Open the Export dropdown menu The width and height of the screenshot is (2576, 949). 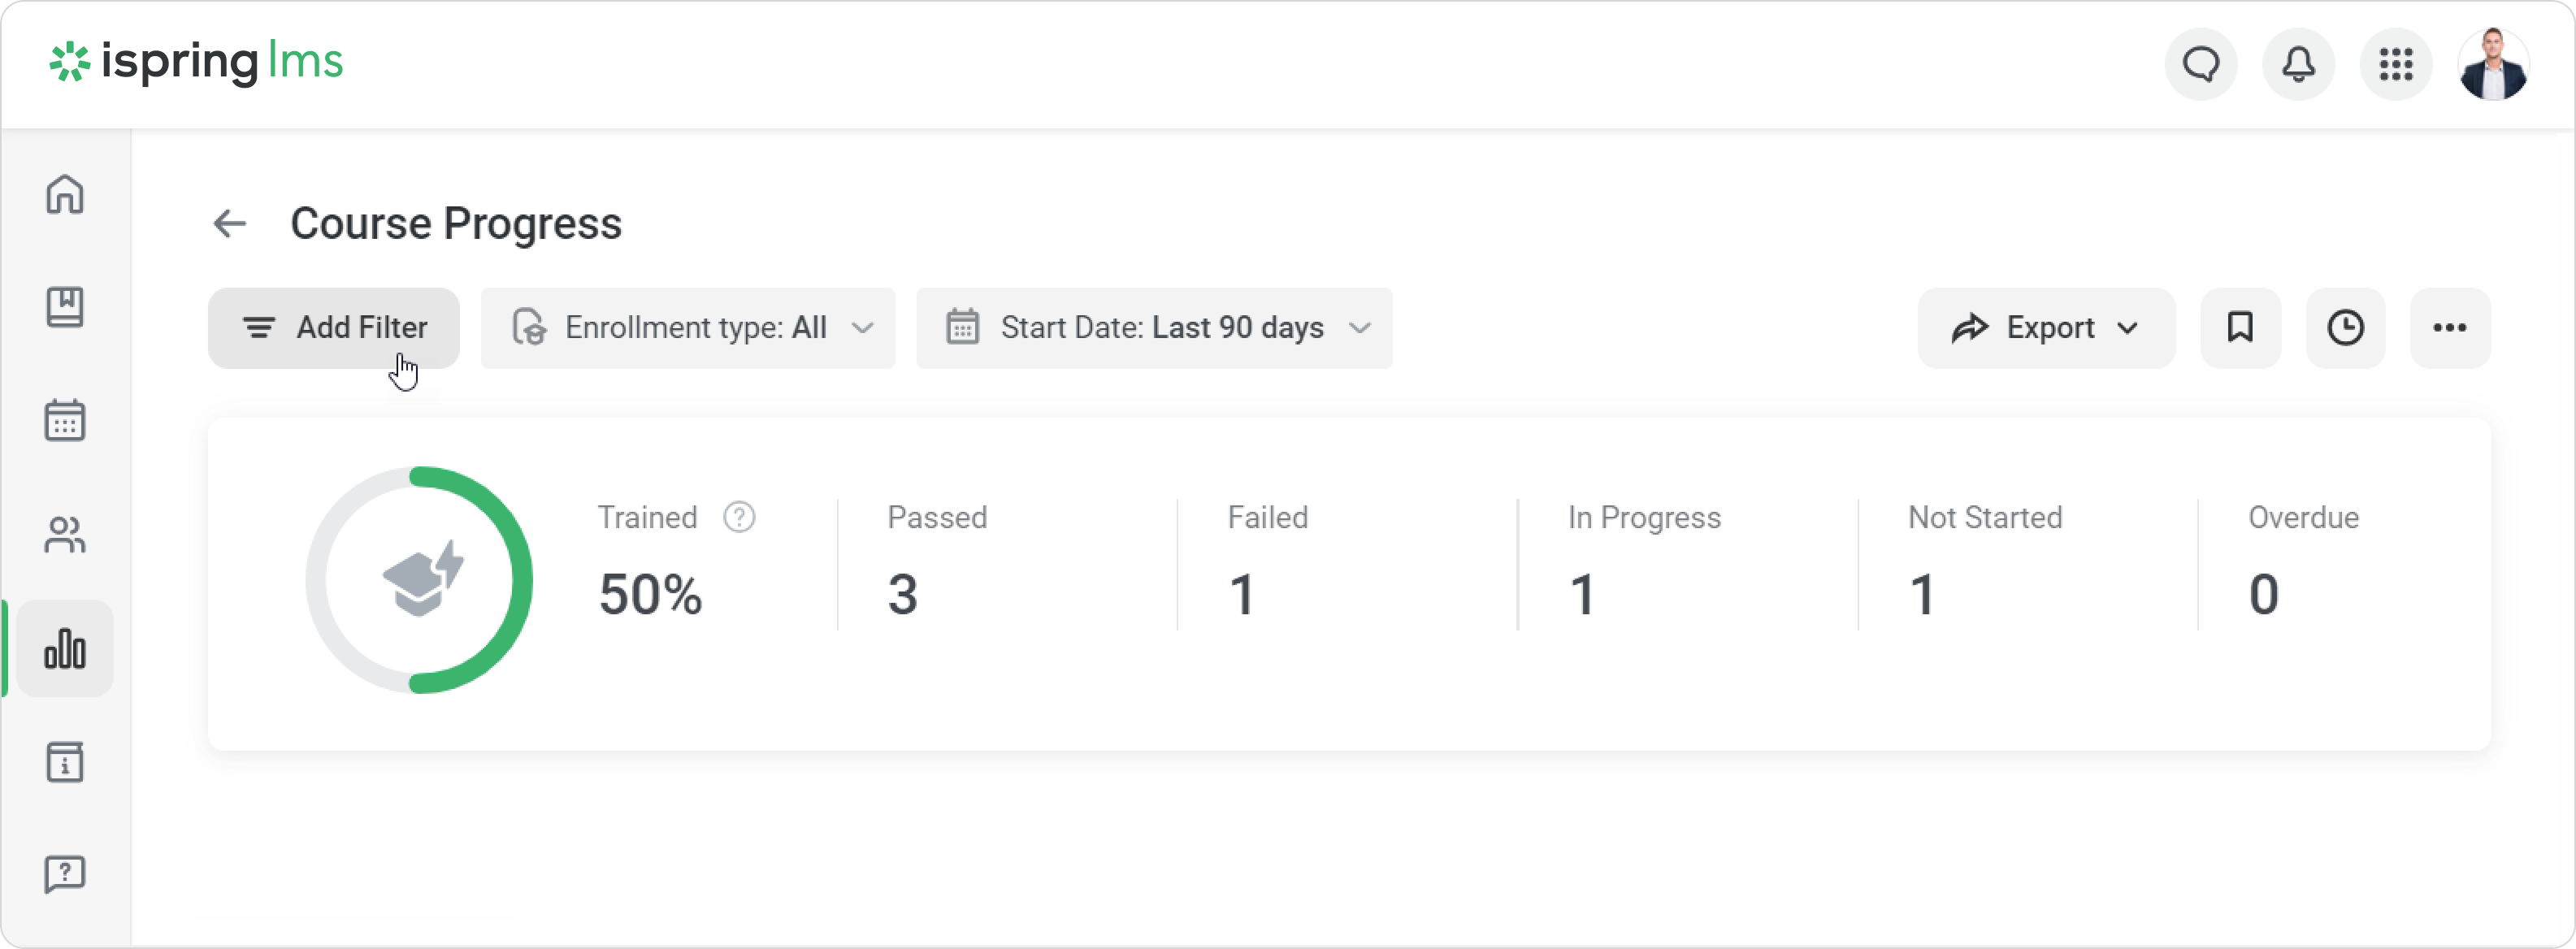[2045, 328]
